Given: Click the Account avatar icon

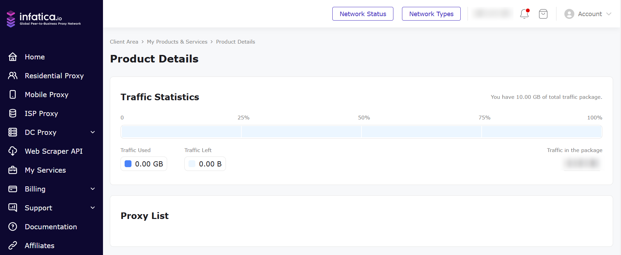Looking at the screenshot, I should click(569, 14).
